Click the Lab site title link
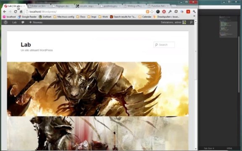 click(26, 44)
